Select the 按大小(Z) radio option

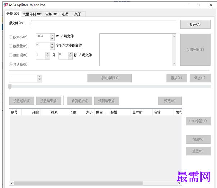pos(18,37)
